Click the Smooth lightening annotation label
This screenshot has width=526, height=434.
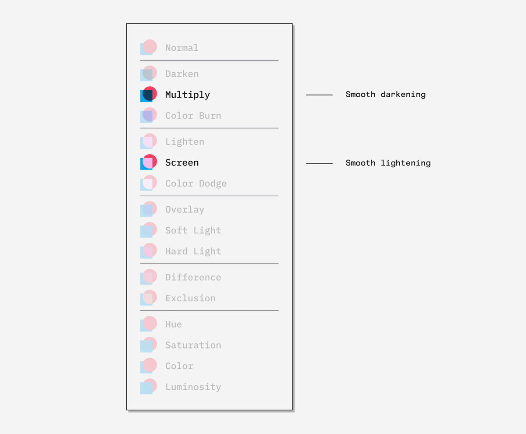click(388, 163)
